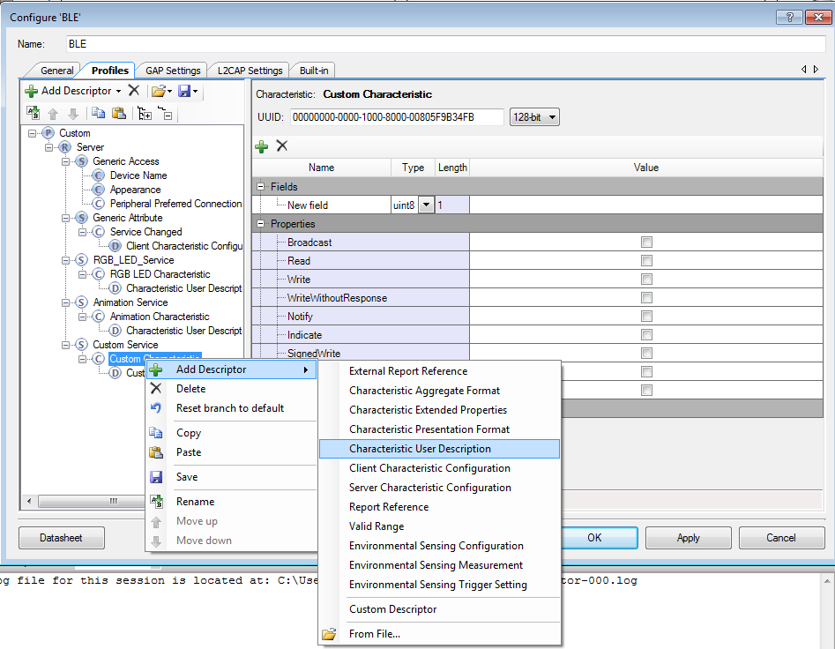This screenshot has width=835, height=649.
Task: Collapse the RGB_LED_Service tree node
Action: 65,260
